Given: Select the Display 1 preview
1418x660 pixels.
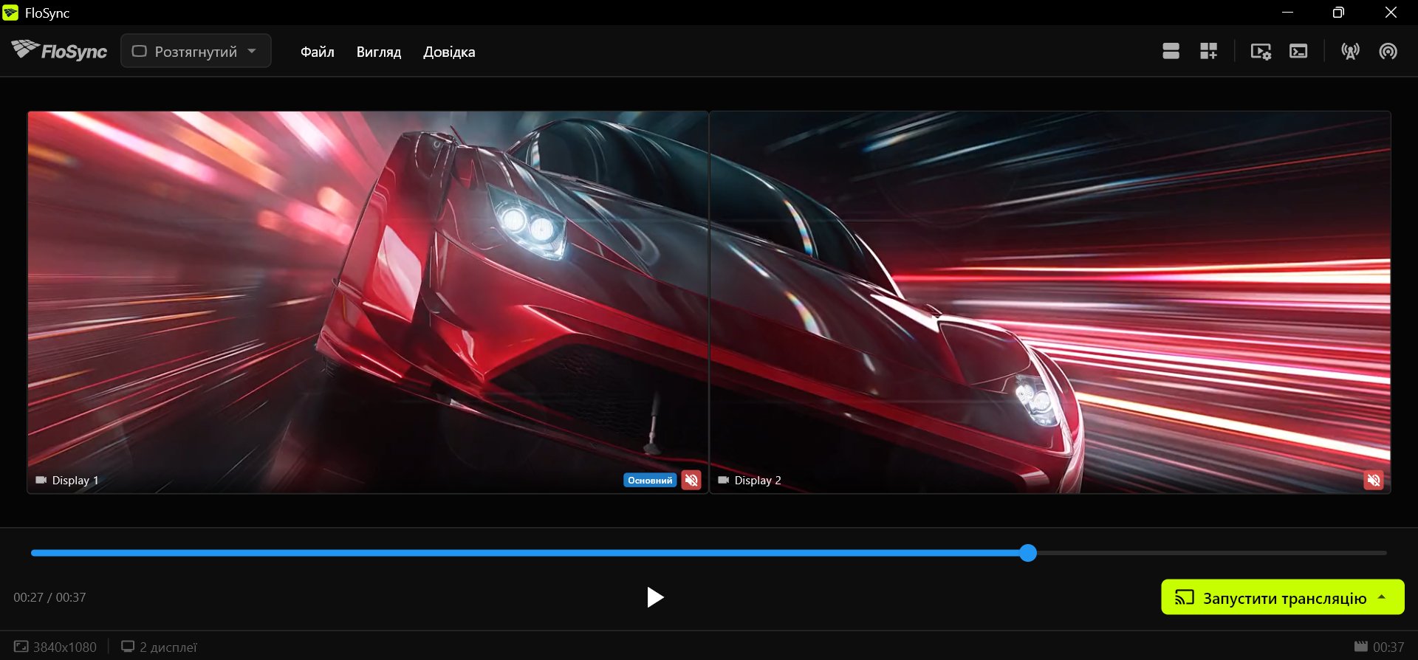Looking at the screenshot, I should [x=368, y=303].
